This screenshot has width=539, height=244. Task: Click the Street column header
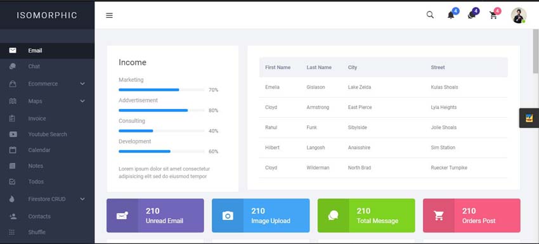pos(438,67)
